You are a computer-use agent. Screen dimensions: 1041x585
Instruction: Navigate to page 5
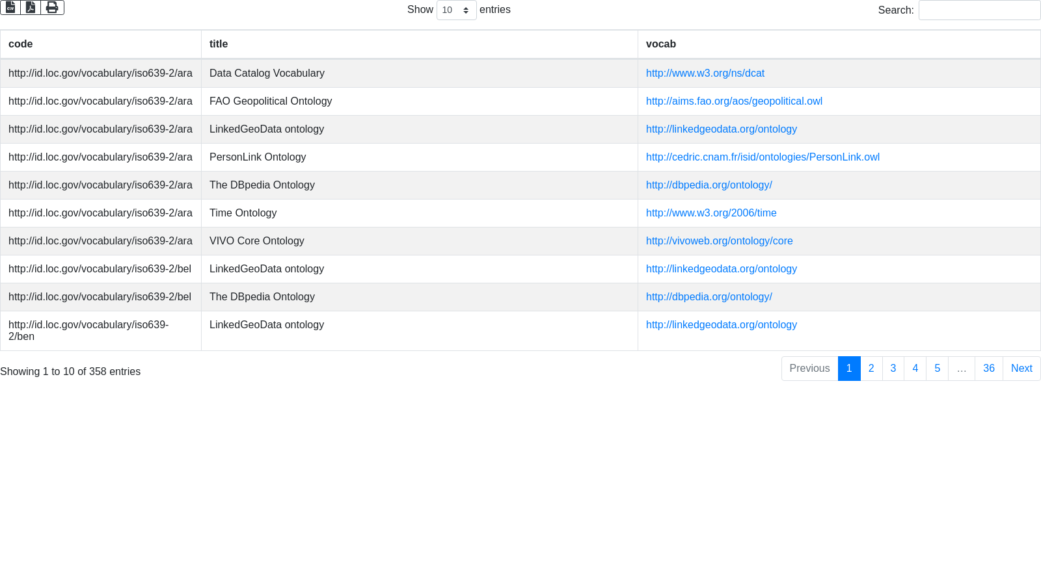pos(938,369)
